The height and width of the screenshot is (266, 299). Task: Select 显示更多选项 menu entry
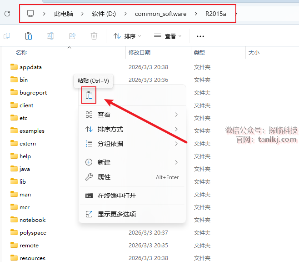117,214
